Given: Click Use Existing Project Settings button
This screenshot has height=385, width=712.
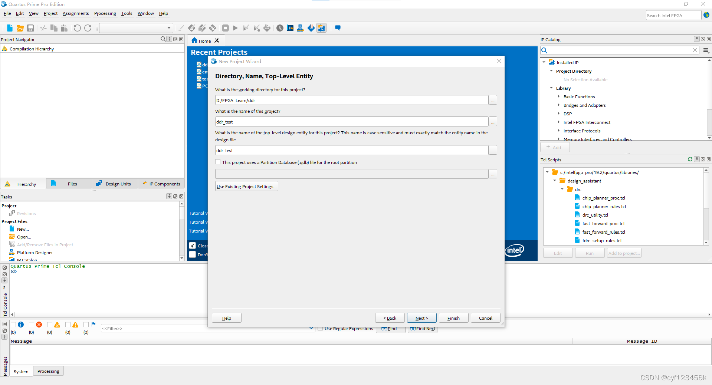Looking at the screenshot, I should point(247,186).
